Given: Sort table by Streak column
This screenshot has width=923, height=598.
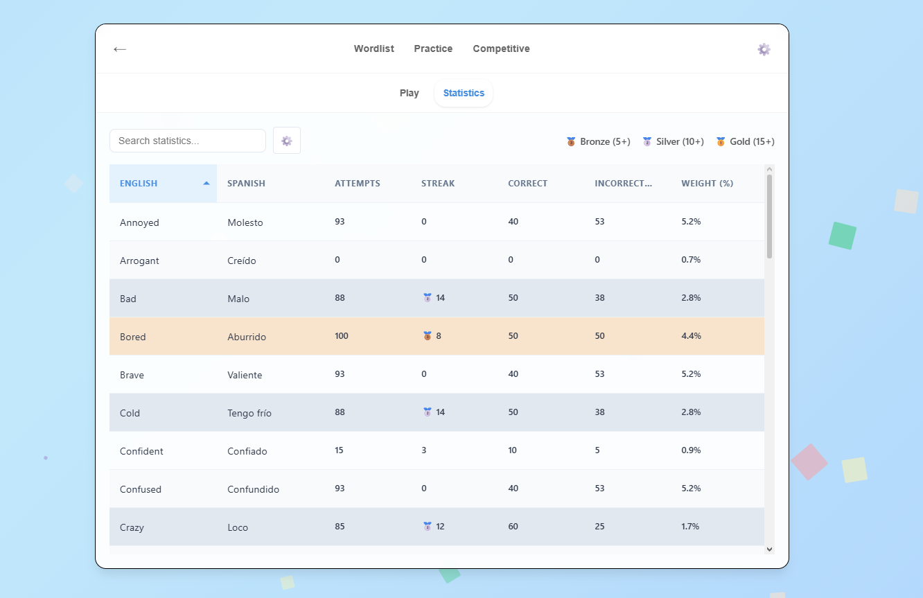Looking at the screenshot, I should 438,184.
